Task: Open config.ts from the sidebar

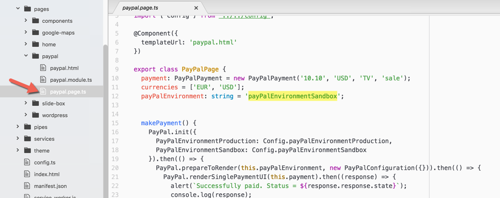Action: click(x=44, y=162)
